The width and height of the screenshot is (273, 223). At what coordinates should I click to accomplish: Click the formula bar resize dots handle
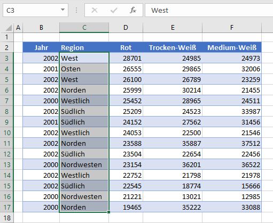[x=76, y=10]
